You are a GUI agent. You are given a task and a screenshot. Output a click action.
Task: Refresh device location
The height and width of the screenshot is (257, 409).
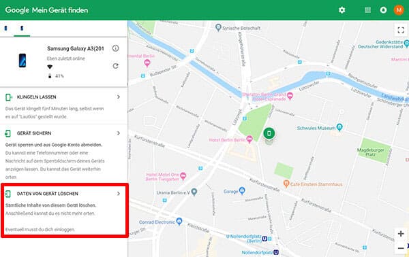click(116, 66)
